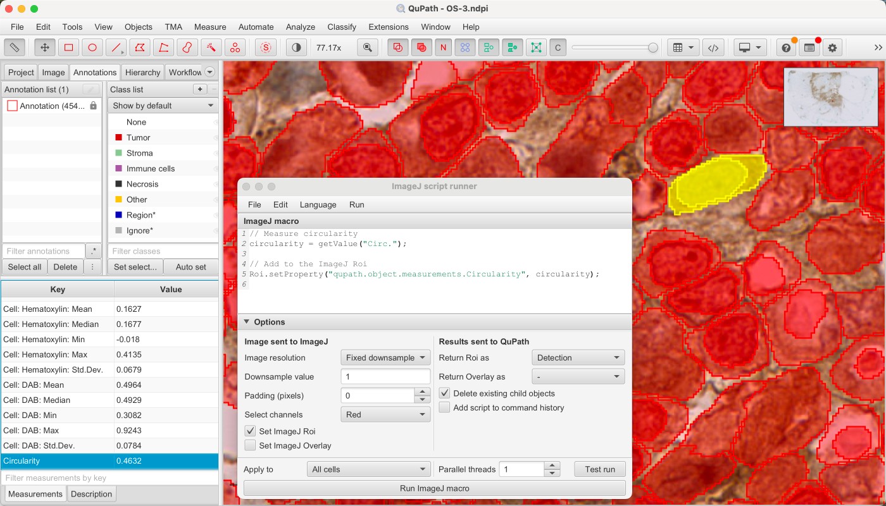
Task: Open Image resolution Fixed downsample dropdown
Action: 385,357
